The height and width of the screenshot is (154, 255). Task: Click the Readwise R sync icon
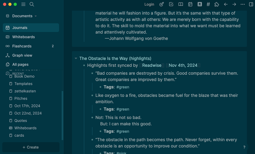[200, 4]
